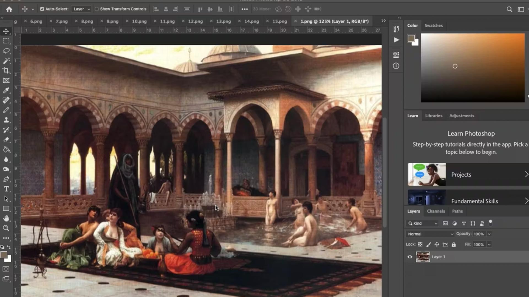Open the Opacity dropdown arrow
Viewport: 529px width, 297px height.
point(489,234)
